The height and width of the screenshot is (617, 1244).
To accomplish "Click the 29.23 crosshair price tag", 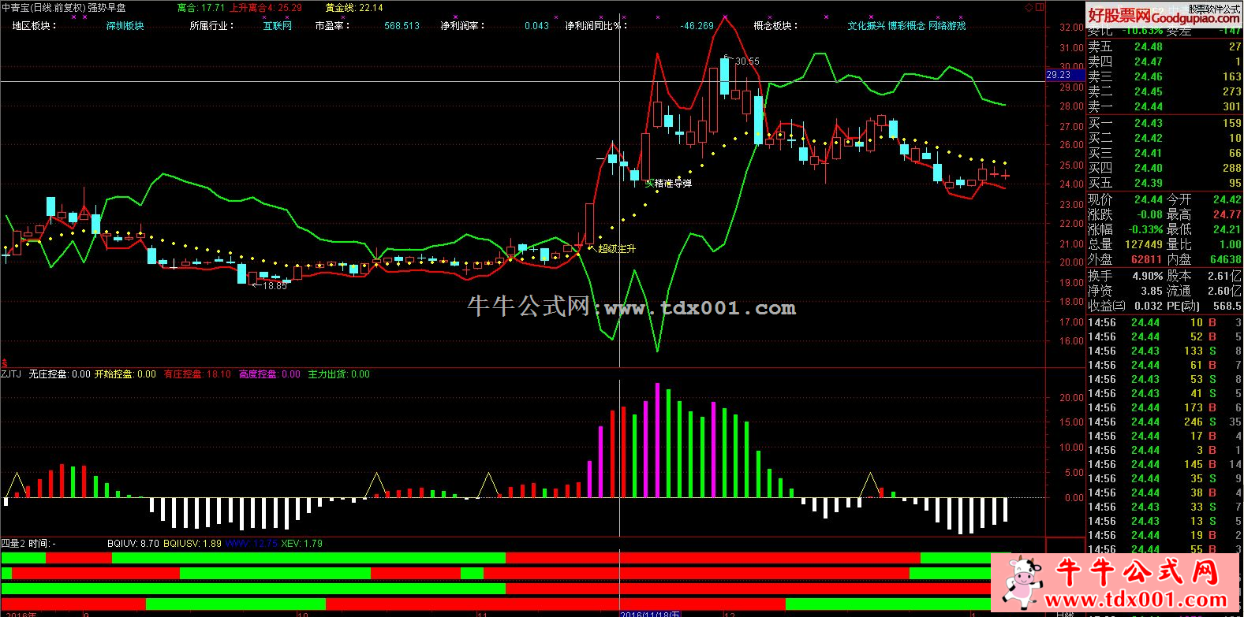I will [x=1059, y=75].
